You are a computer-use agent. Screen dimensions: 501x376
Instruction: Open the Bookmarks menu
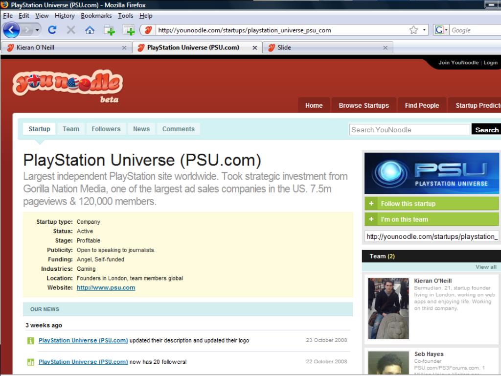96,16
